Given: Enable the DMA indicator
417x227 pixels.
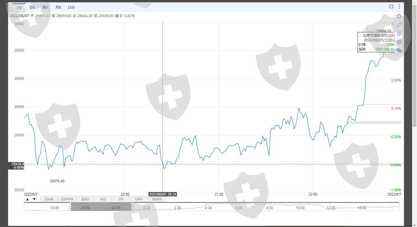Looking at the screenshot, I should click(x=49, y=199).
